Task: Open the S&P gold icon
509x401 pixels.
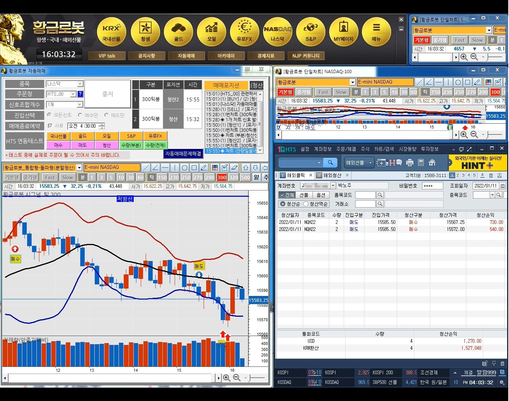Action: click(311, 32)
